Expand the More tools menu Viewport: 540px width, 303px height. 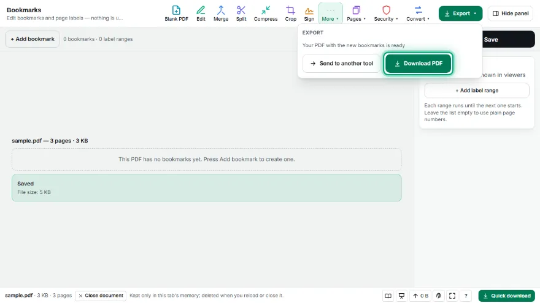[330, 13]
